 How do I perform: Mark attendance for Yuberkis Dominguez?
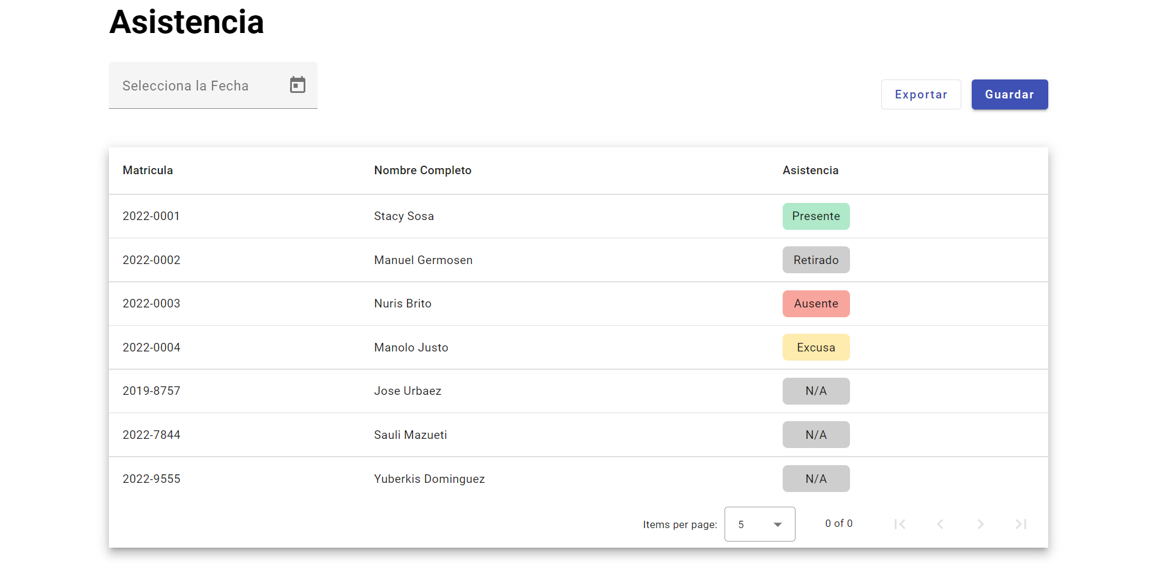coord(816,479)
